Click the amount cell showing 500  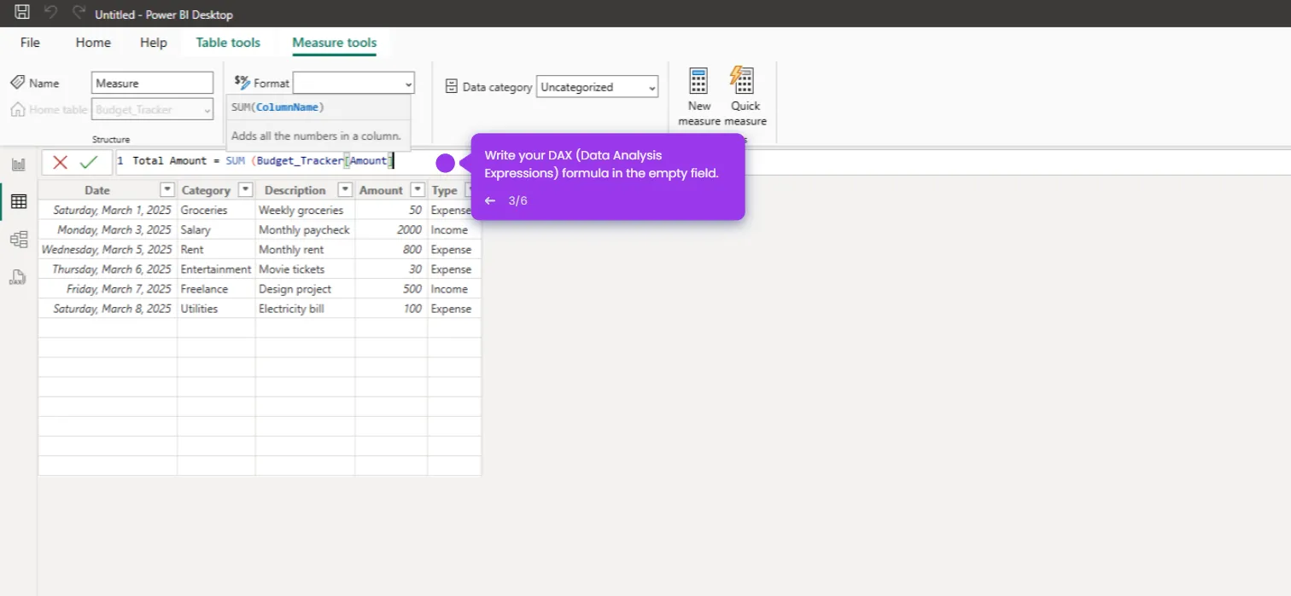(391, 288)
